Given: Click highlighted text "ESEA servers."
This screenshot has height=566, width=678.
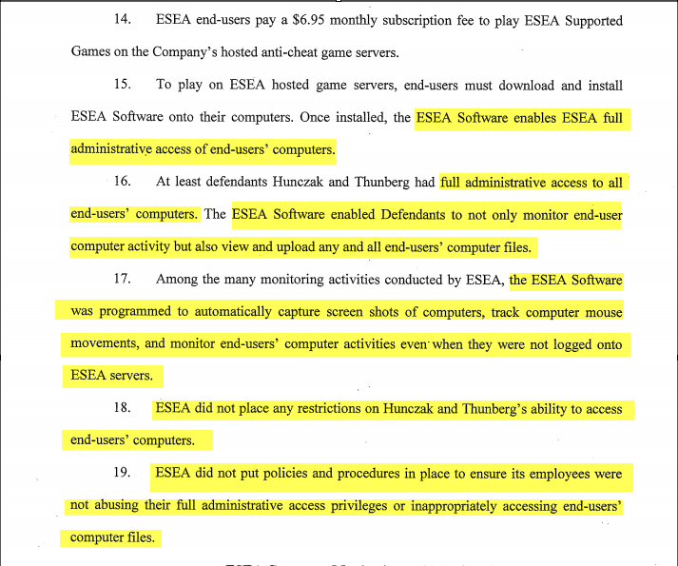Looking at the screenshot, I should pyautogui.click(x=112, y=375).
